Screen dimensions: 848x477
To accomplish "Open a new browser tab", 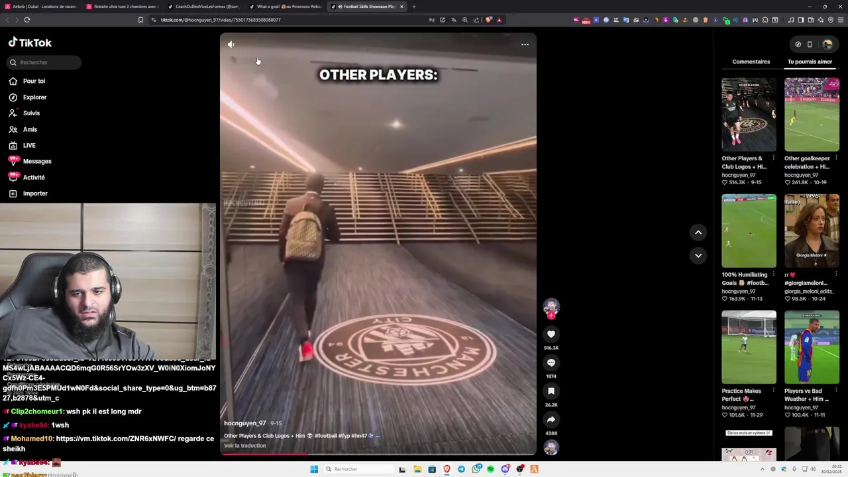I will pos(414,7).
